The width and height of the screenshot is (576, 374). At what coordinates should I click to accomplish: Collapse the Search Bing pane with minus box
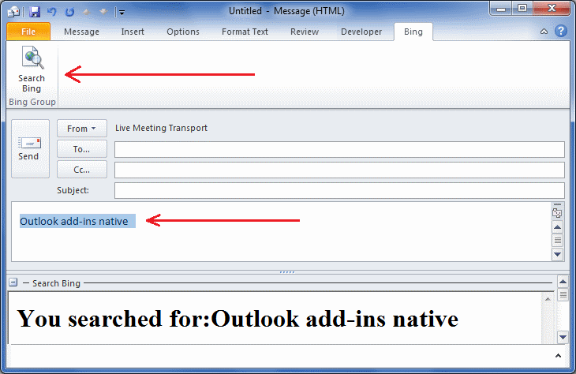coord(13,282)
